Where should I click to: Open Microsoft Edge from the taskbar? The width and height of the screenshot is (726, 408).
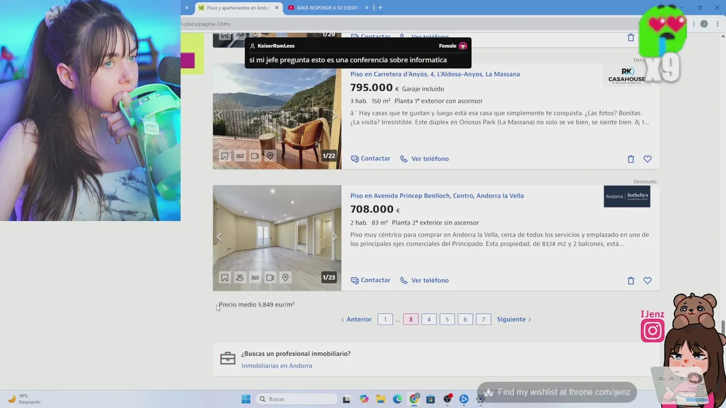click(397, 399)
